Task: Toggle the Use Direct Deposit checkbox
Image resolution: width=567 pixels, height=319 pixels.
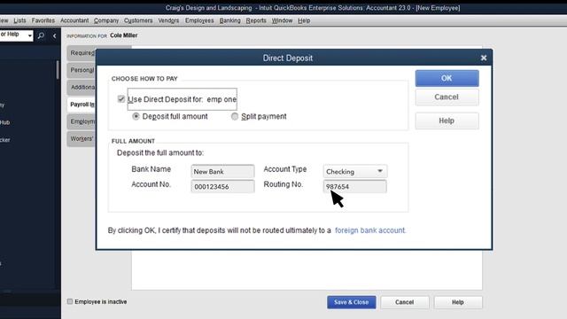Action: (121, 98)
